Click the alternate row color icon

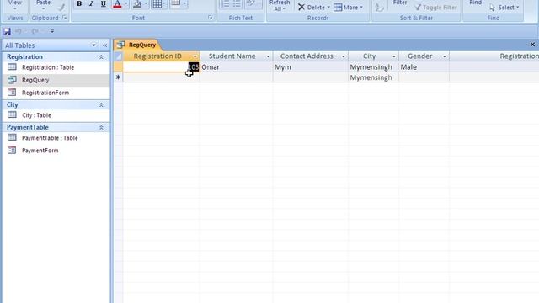point(176,3)
